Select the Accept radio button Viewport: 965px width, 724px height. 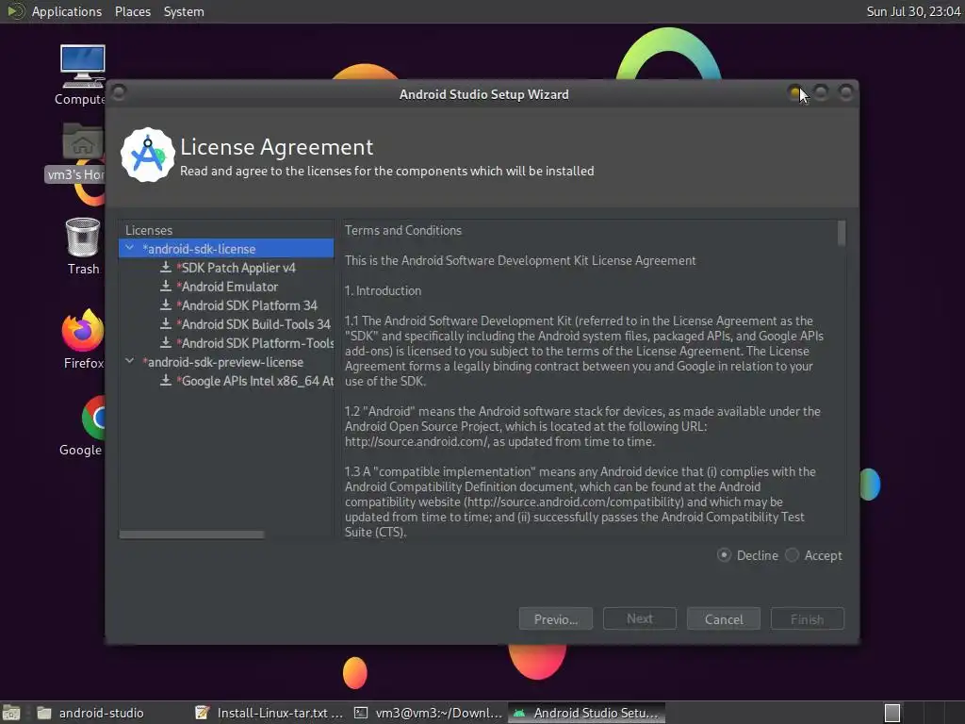[792, 555]
